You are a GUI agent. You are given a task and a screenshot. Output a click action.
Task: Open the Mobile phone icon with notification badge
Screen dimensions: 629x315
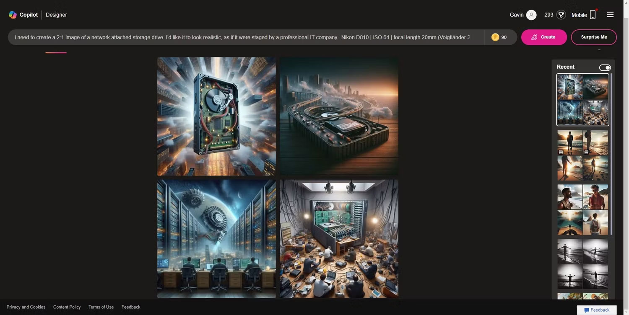[x=592, y=15]
